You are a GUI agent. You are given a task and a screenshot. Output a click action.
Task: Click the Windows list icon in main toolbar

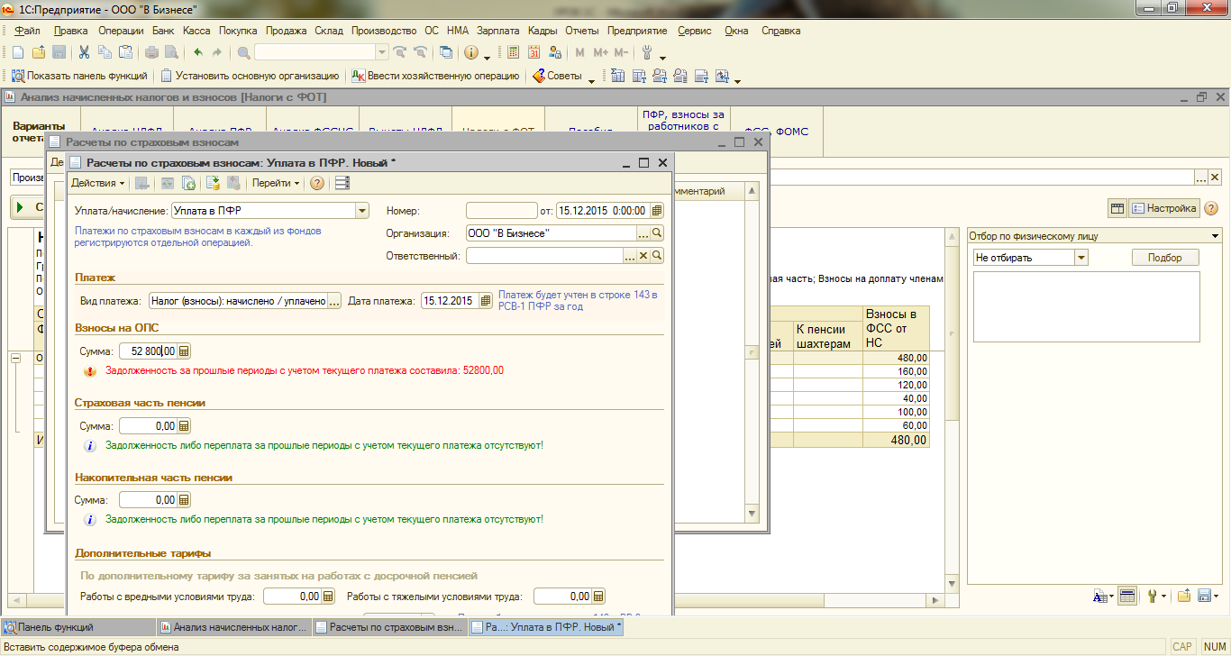[x=446, y=52]
